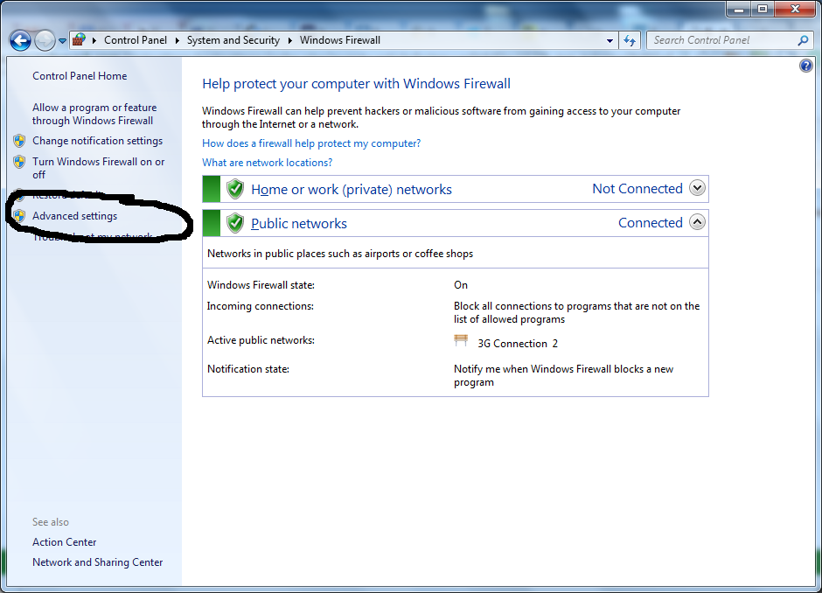822x593 pixels.
Task: Go to Control Panel Home
Action: pos(80,76)
